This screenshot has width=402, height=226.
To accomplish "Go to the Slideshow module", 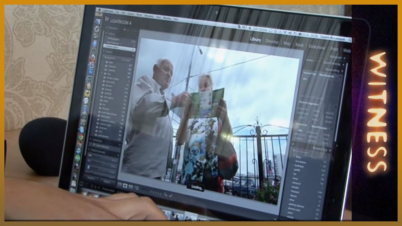I will (x=317, y=47).
